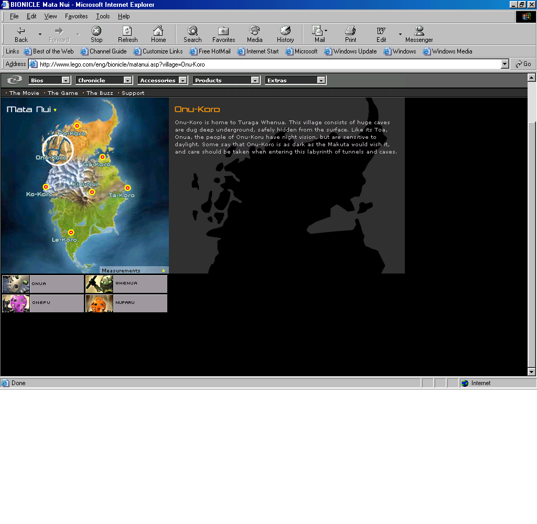Open the Accessories dropdown
This screenshot has width=537, height=524.
pyautogui.click(x=163, y=80)
